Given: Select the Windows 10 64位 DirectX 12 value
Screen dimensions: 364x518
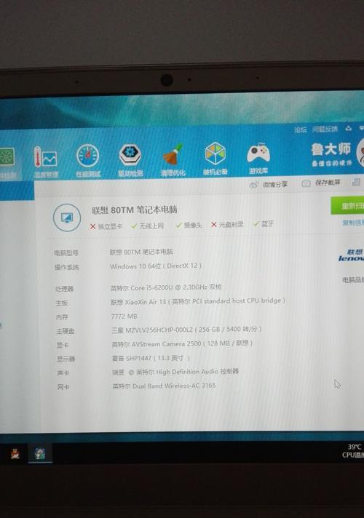Looking at the screenshot, I should pos(156,266).
